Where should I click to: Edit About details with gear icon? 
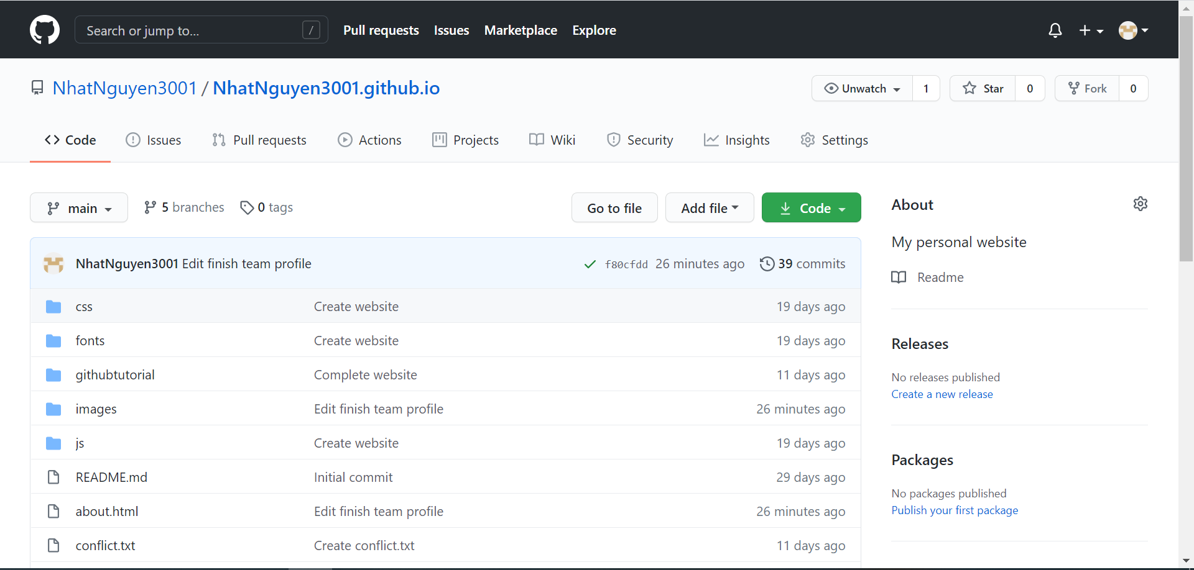pyautogui.click(x=1141, y=204)
